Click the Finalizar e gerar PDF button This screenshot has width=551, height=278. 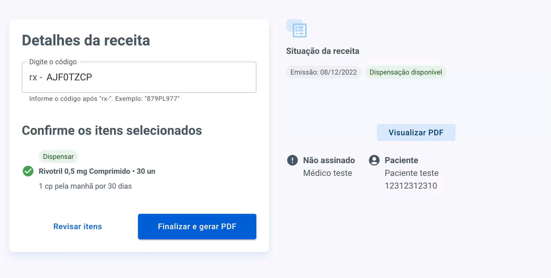tap(197, 226)
